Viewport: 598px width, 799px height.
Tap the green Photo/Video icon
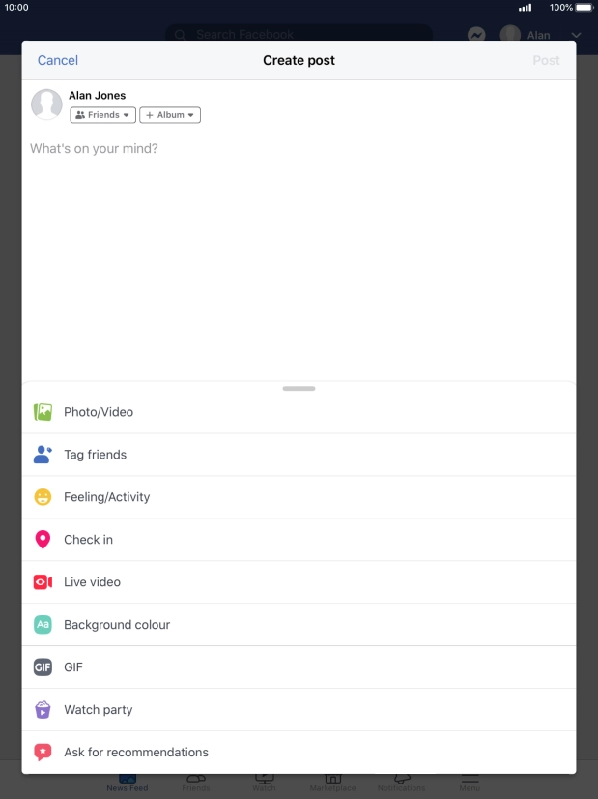43,412
